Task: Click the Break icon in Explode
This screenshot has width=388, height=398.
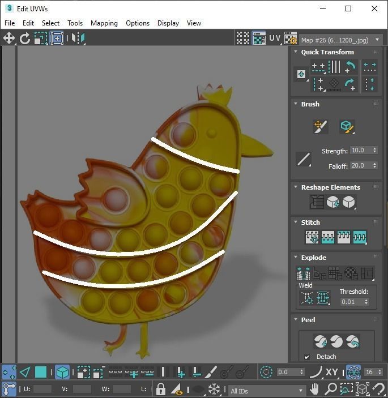Action: (304, 273)
